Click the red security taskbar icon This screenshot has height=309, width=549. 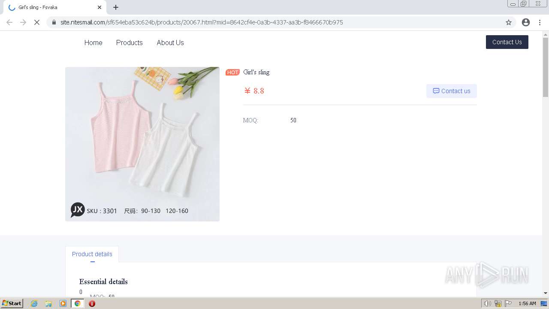[92, 303]
